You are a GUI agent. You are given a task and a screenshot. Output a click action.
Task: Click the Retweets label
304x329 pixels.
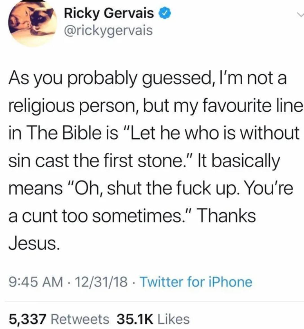coord(81,319)
